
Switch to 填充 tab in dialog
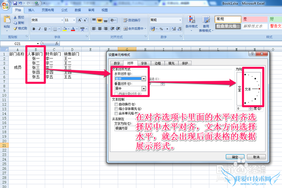pyautogui.click(x=171, y=63)
